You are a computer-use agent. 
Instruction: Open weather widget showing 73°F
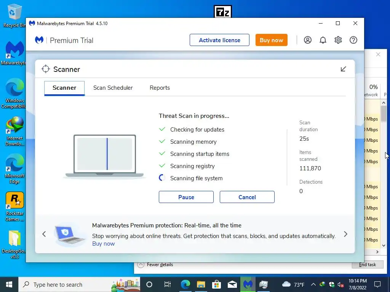[293, 284]
